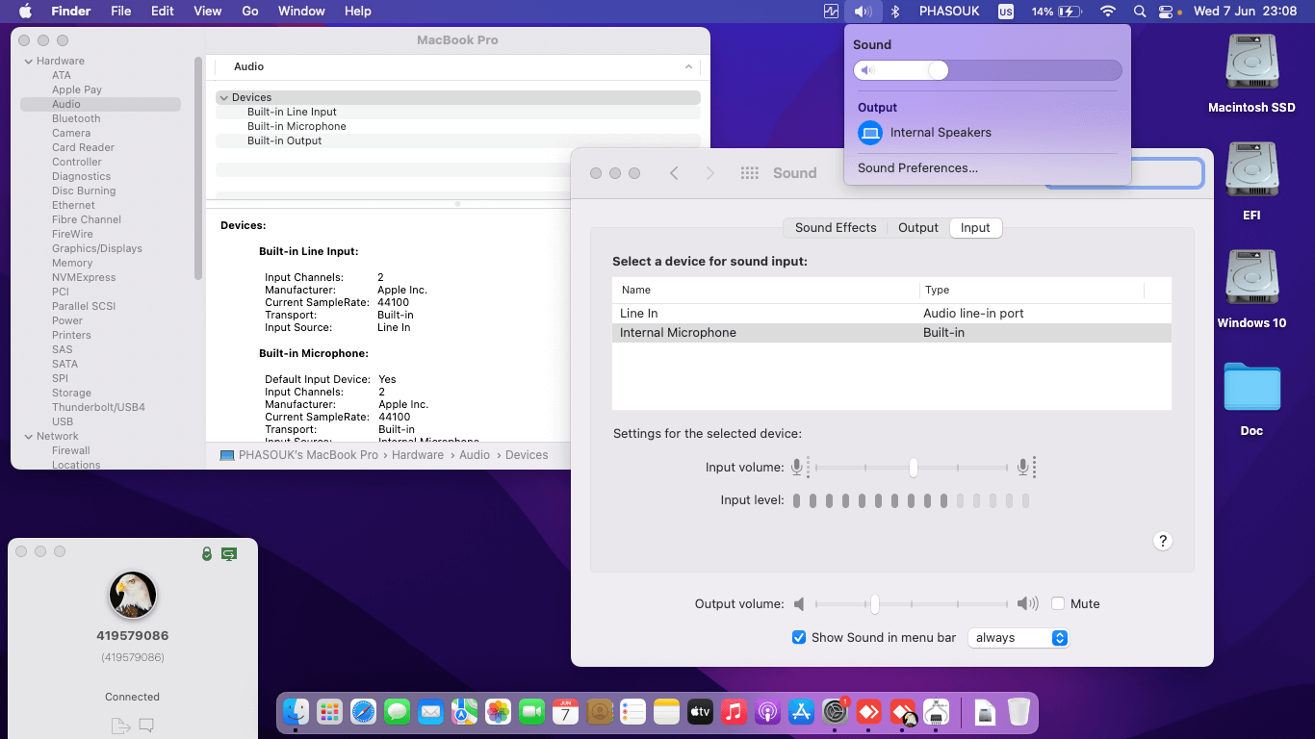This screenshot has width=1315, height=739.
Task: Switch to the Sound Effects tab
Action: coord(835,228)
